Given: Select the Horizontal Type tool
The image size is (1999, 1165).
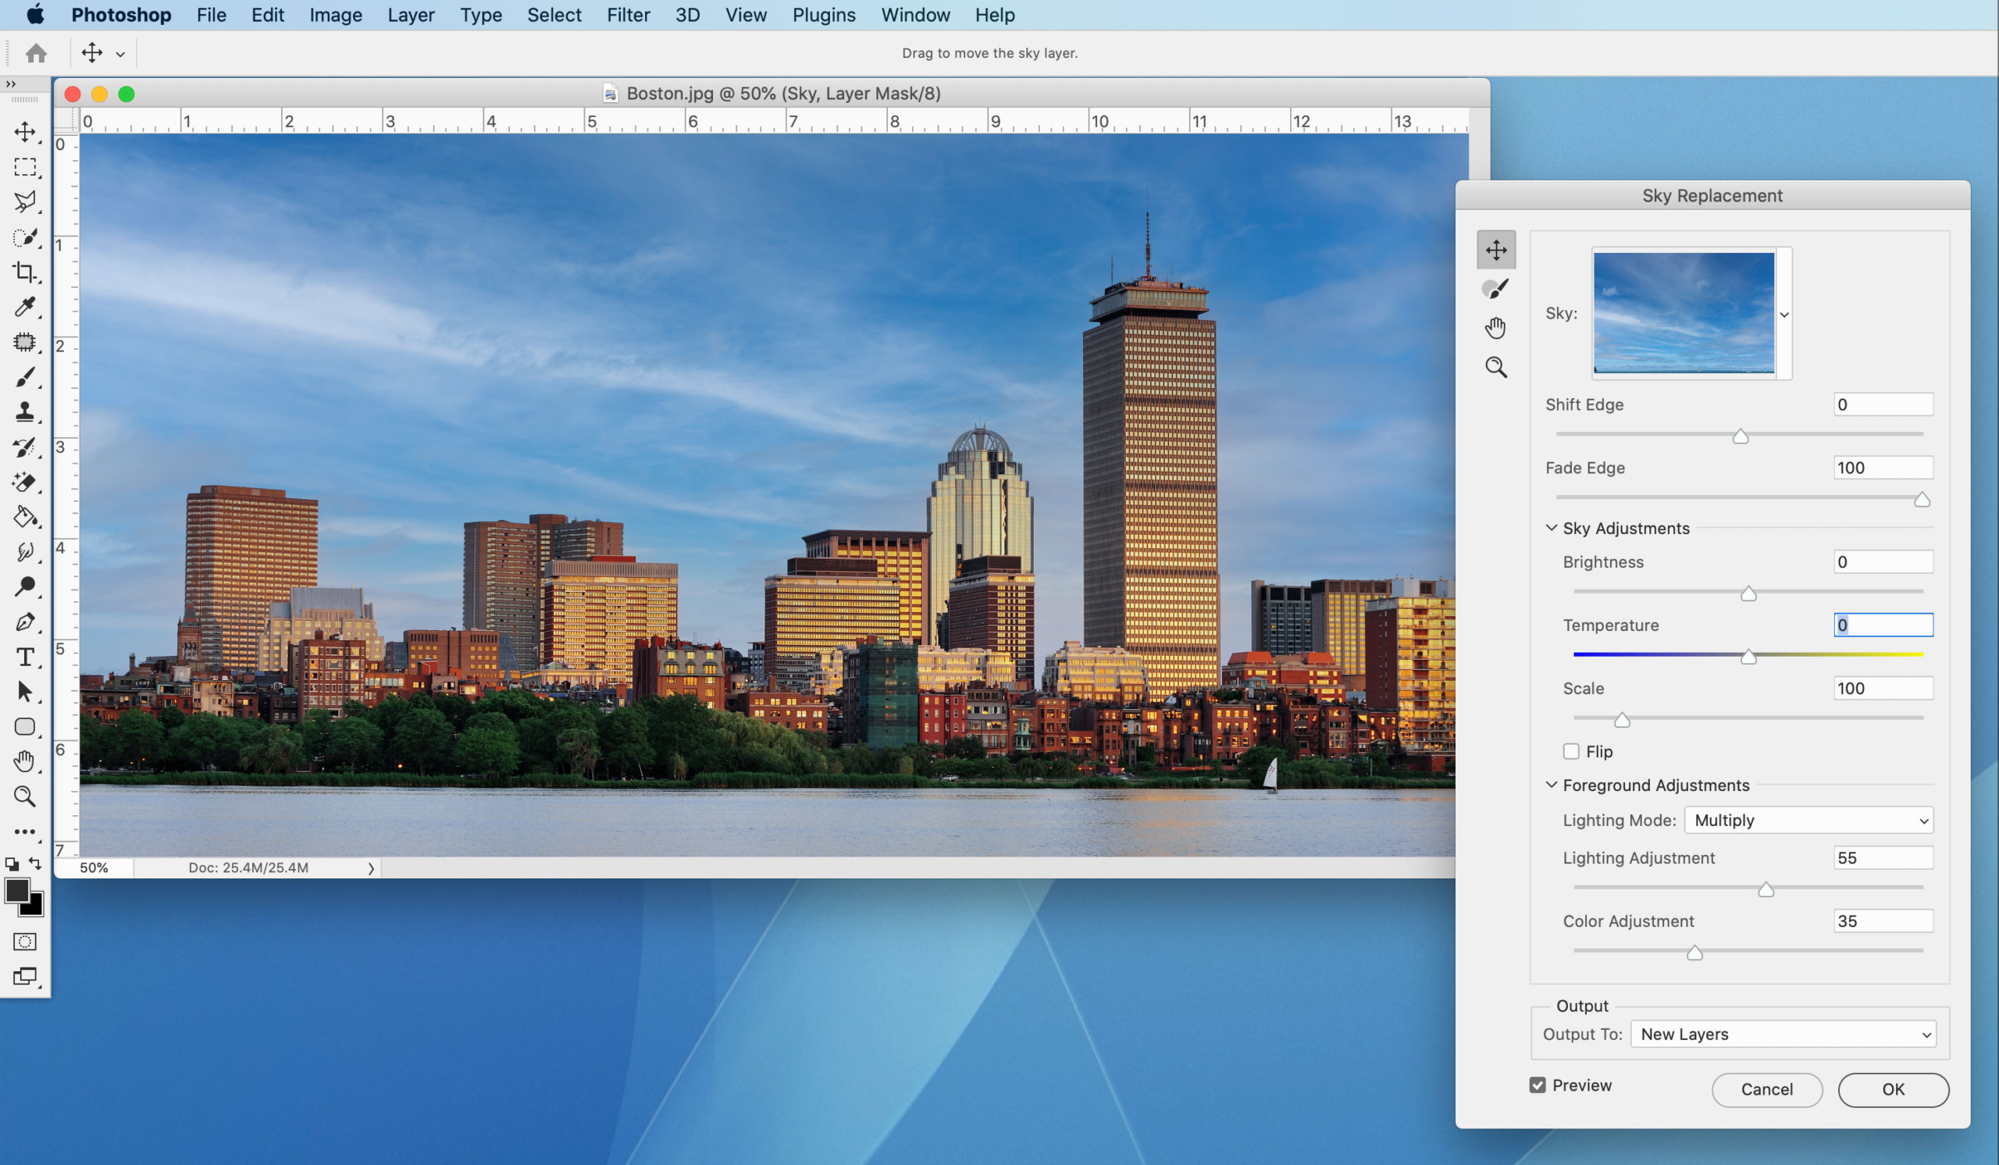Looking at the screenshot, I should point(24,657).
